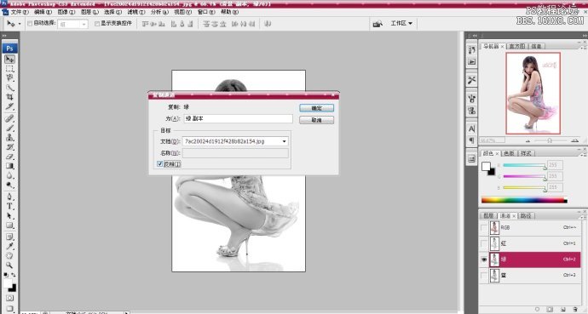Select the History Brush tool
588x314 pixels.
point(9,146)
